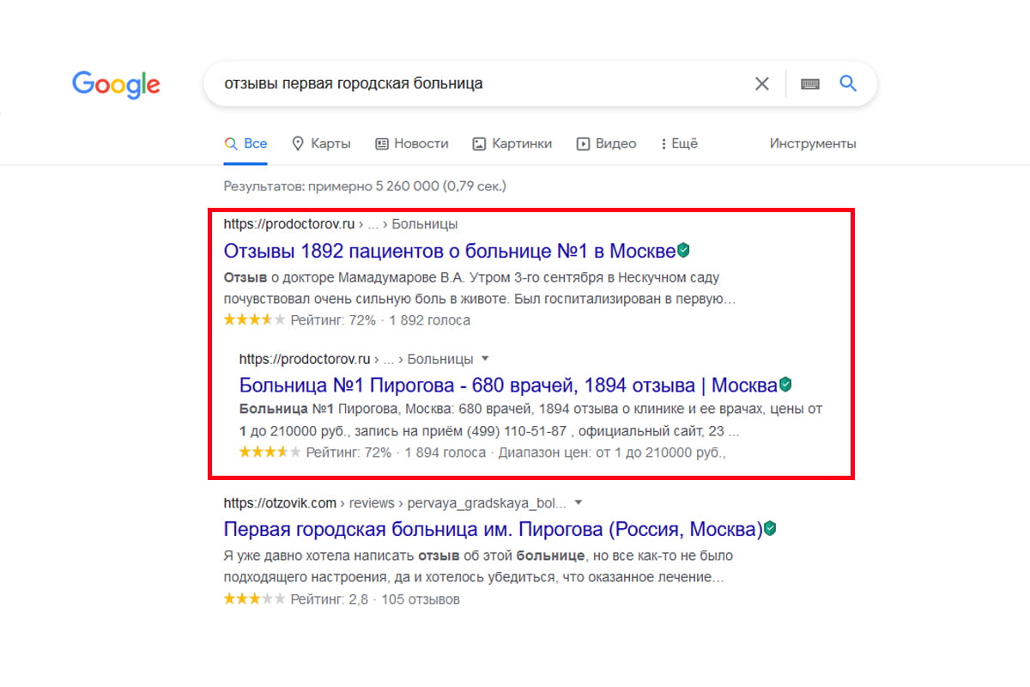This screenshot has height=687, width=1030.
Task: Click the star rating under the Больница №1 Пирогова result
Action: click(x=269, y=451)
